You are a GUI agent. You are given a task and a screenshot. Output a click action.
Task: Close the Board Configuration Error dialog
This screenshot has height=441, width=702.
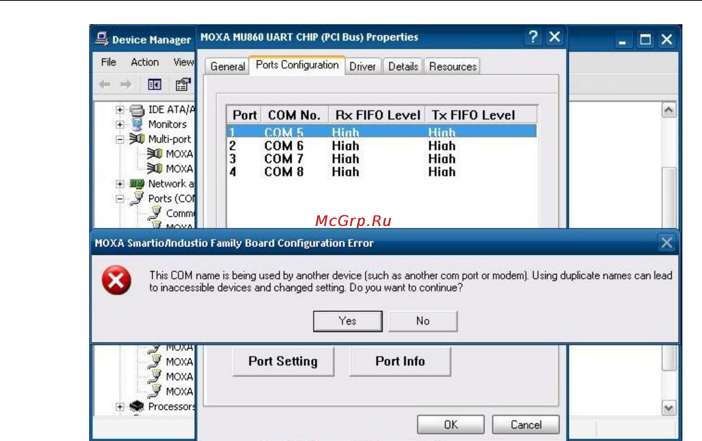tap(666, 243)
